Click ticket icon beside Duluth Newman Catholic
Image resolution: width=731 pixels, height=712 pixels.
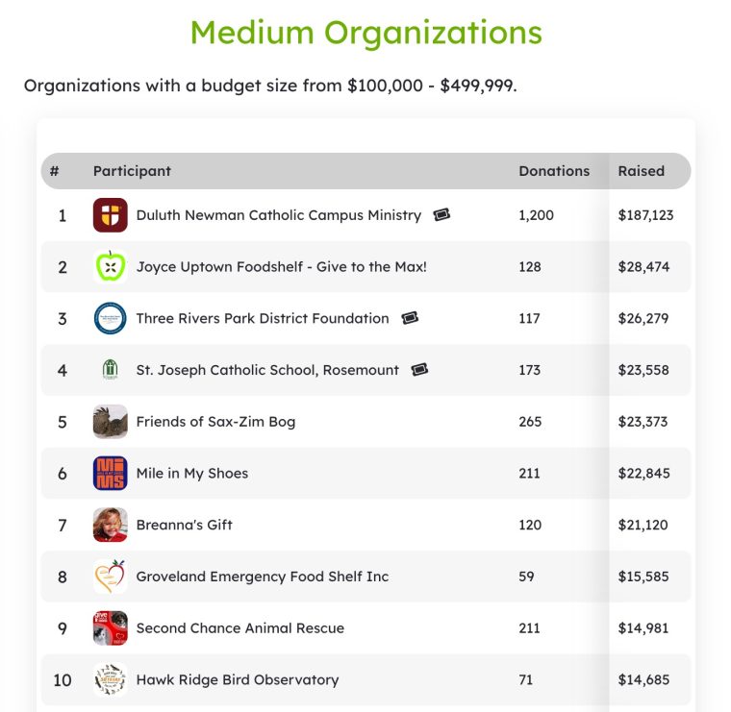coord(441,214)
